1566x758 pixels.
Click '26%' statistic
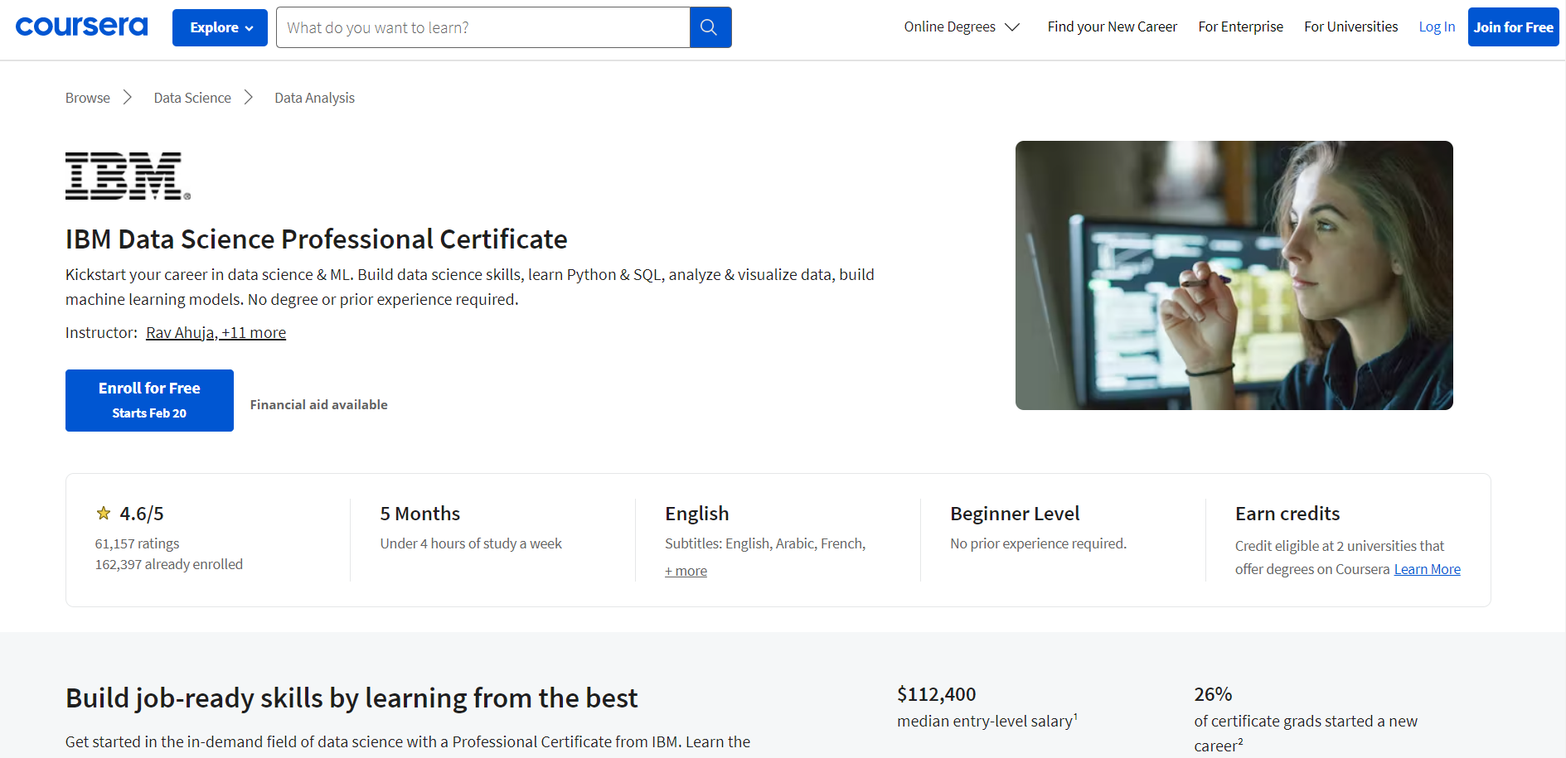pyautogui.click(x=1213, y=694)
